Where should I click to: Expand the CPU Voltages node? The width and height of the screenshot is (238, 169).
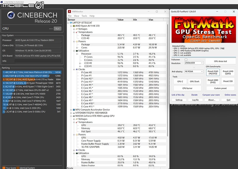[74, 29]
